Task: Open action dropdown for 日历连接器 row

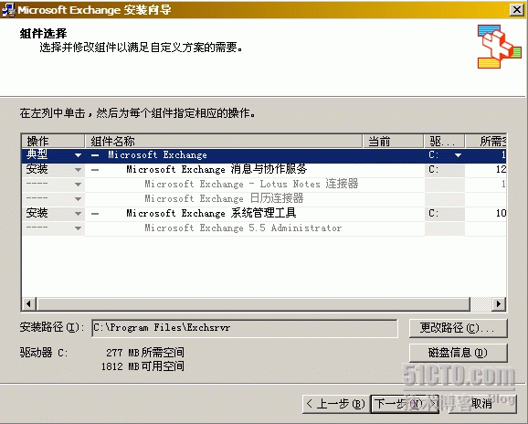Action: click(x=79, y=199)
